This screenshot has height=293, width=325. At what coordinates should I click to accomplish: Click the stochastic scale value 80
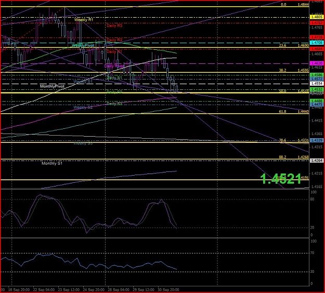pyautogui.click(x=313, y=199)
